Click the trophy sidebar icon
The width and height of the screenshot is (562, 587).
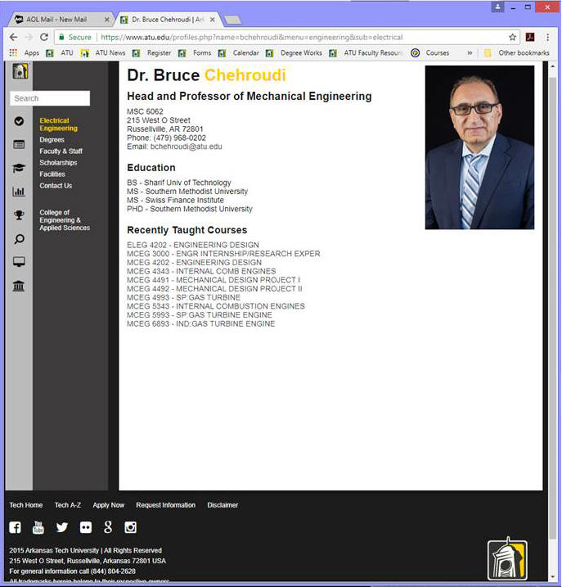[x=19, y=214]
